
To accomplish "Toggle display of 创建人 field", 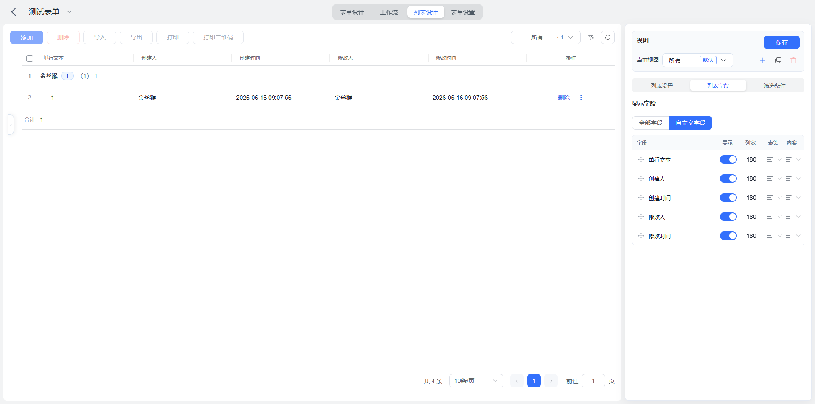I will (x=728, y=178).
